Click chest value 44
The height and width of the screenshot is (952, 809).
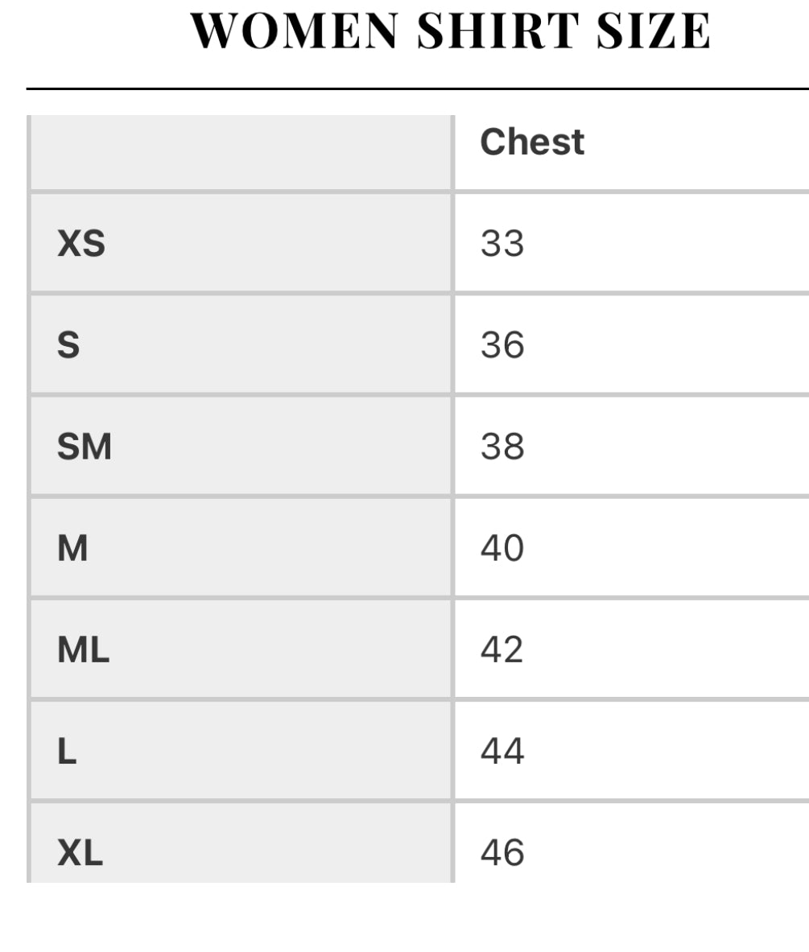click(502, 752)
